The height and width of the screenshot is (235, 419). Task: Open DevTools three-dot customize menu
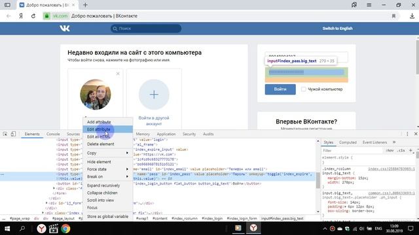(407, 134)
